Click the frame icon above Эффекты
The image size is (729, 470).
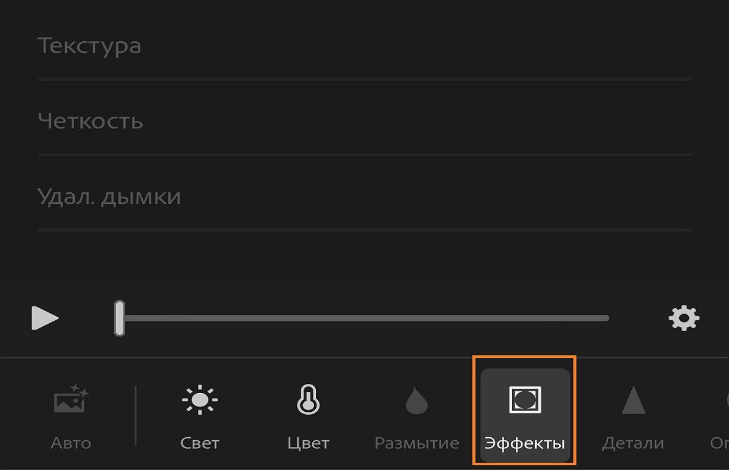click(526, 400)
